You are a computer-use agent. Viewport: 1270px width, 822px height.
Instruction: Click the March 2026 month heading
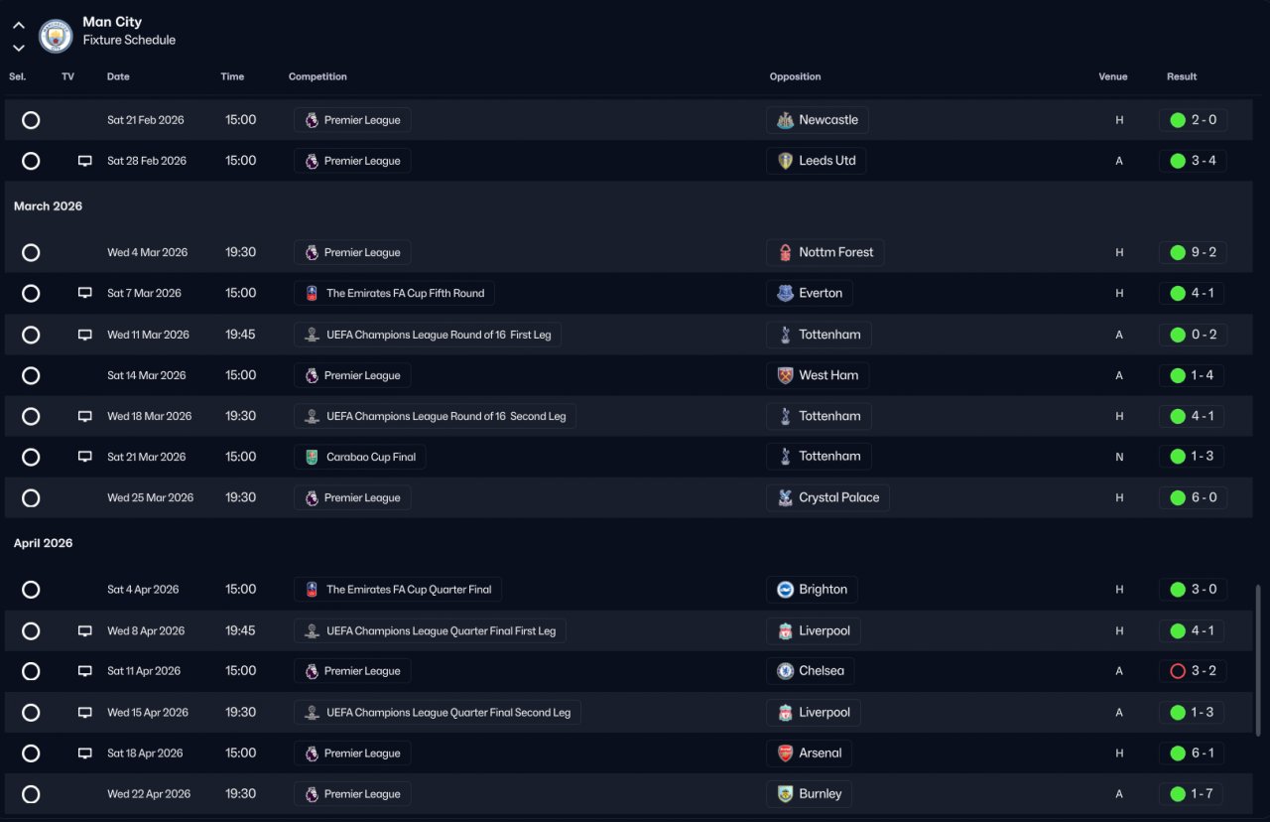pos(48,206)
